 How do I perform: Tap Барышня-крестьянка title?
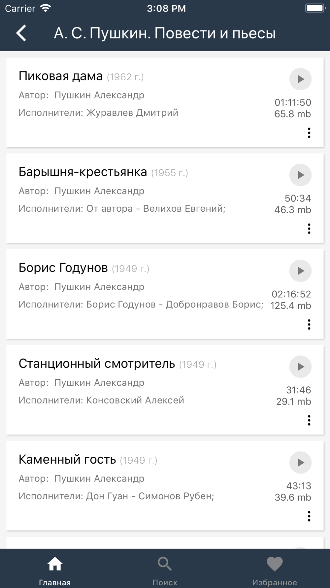click(x=82, y=172)
